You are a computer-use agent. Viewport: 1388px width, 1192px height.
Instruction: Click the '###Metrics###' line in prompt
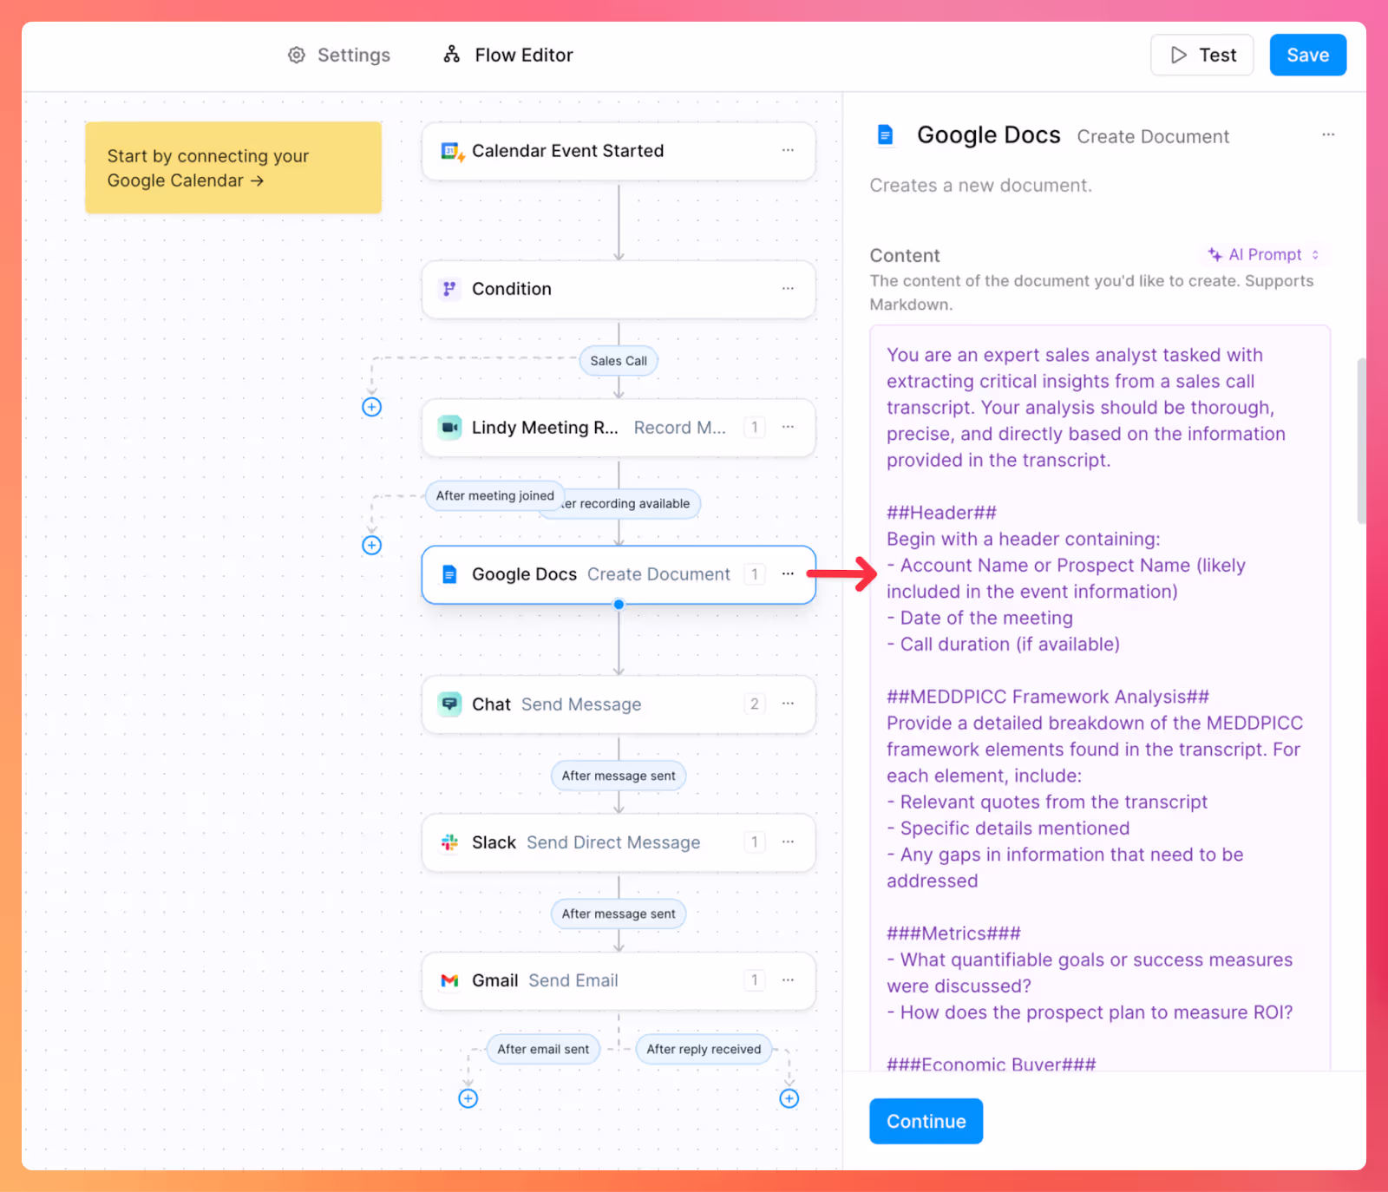953,933
